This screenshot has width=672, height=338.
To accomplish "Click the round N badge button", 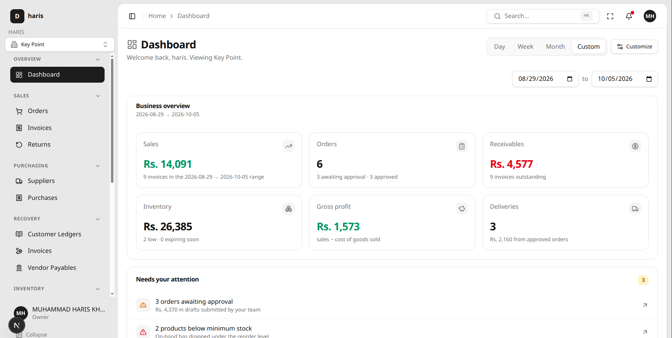I will [17, 325].
